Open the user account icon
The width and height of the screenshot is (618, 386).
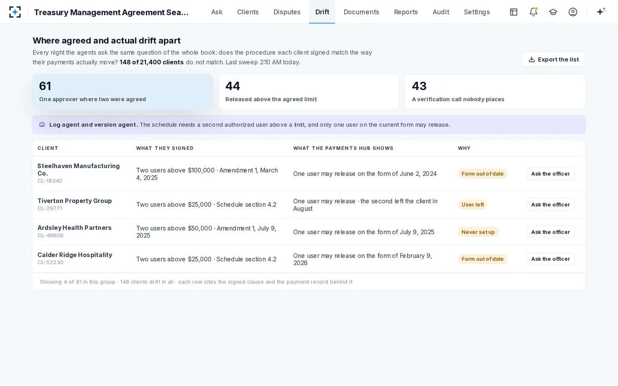[x=573, y=12]
